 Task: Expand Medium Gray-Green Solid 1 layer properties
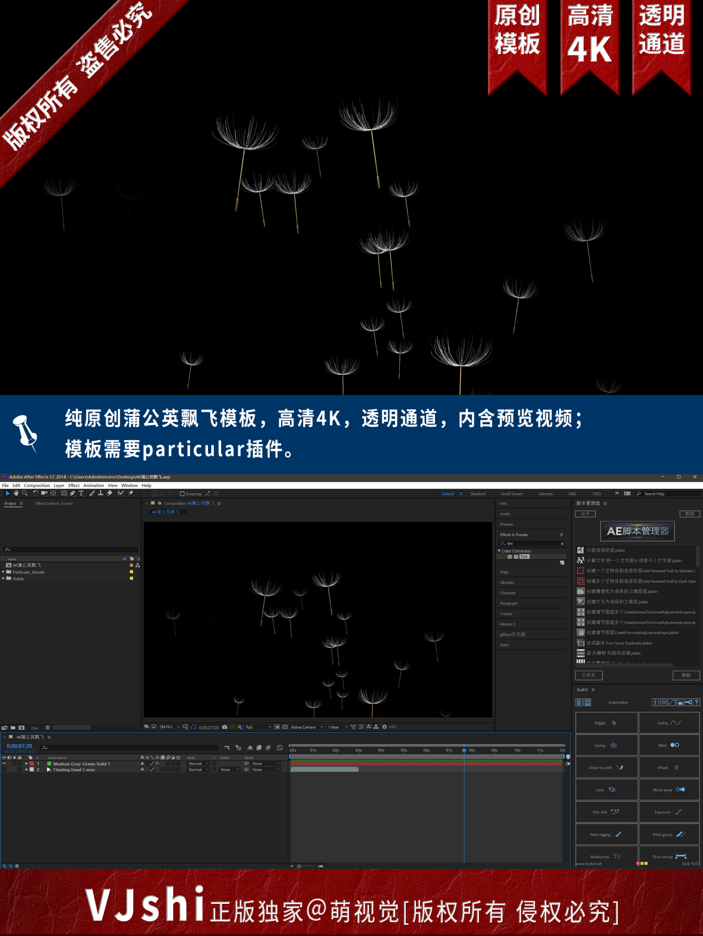pos(26,763)
